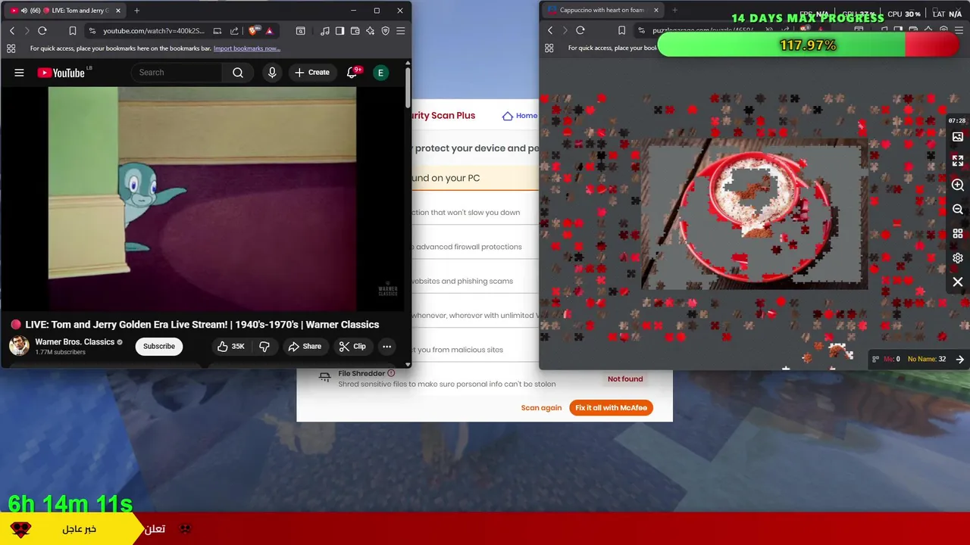Go back in the YouTube browser window
The width and height of the screenshot is (970, 545).
12,31
